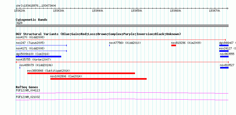Viewport: 236px width, 115px height.
Task: Click the 3q28 cytogenetic band bar
Action: click(x=122, y=26)
